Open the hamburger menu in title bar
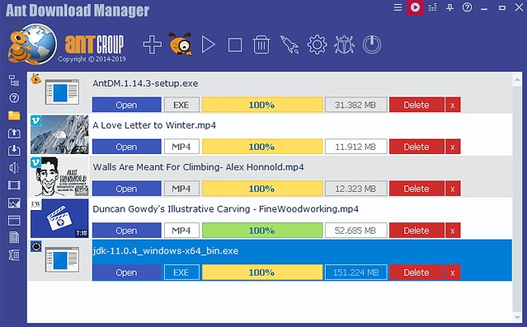527x327 pixels. click(x=398, y=7)
